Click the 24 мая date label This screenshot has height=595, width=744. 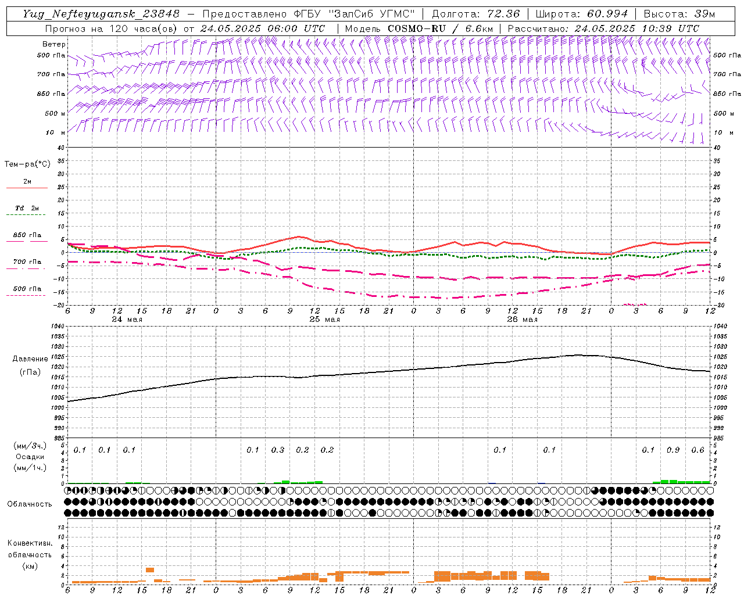click(127, 320)
